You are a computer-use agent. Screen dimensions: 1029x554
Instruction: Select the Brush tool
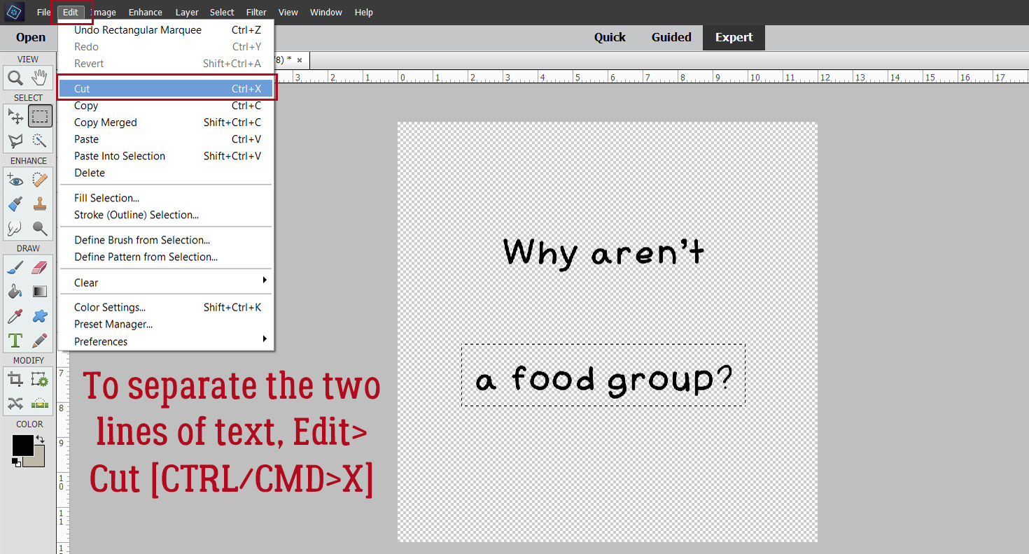pos(15,267)
